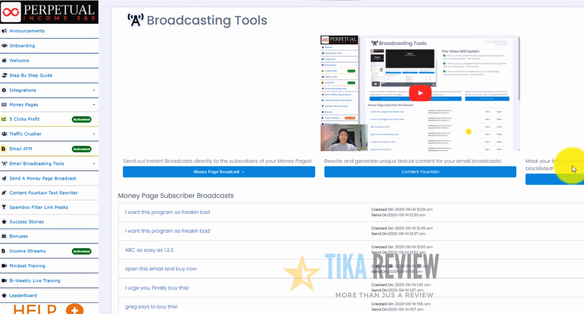The image size is (584, 314).
Task: Open the Step By Step Guide page
Action: (31, 75)
